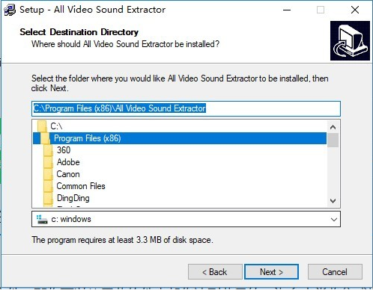This screenshot has height=290, width=373.
Task: Click the folder list scroll down arrow
Action: click(x=333, y=200)
